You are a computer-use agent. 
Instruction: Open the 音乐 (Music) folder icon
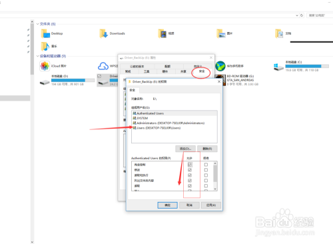[x=45, y=47]
